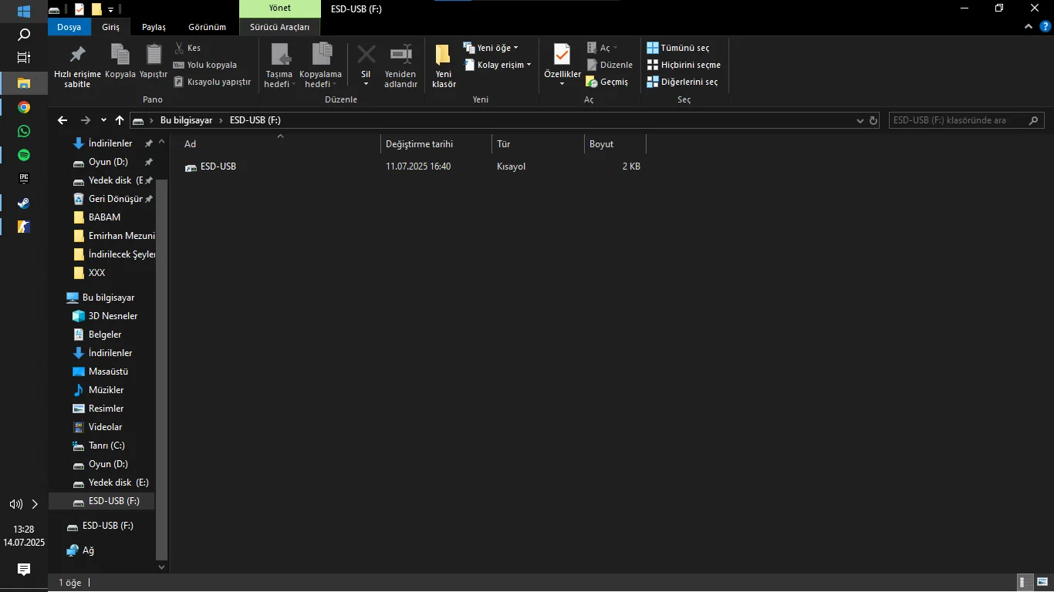Clear selection with Hiçbirini seçme
1054x592 pixels.
pyautogui.click(x=684, y=65)
